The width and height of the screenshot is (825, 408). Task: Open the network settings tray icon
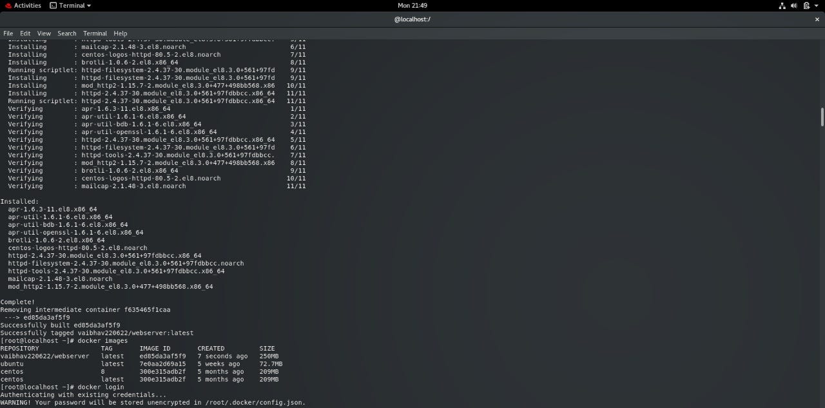782,5
